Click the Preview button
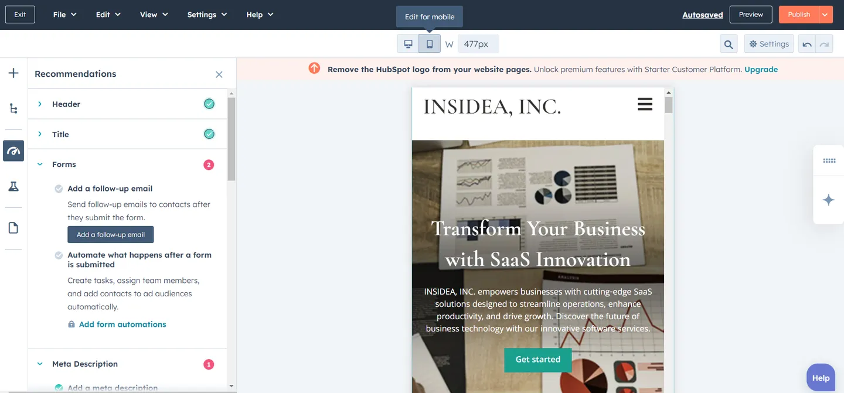 pyautogui.click(x=751, y=15)
